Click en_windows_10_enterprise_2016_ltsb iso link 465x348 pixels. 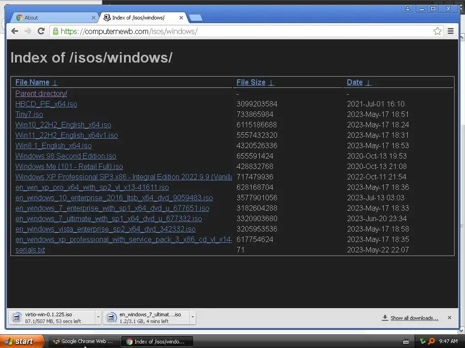[x=114, y=198]
